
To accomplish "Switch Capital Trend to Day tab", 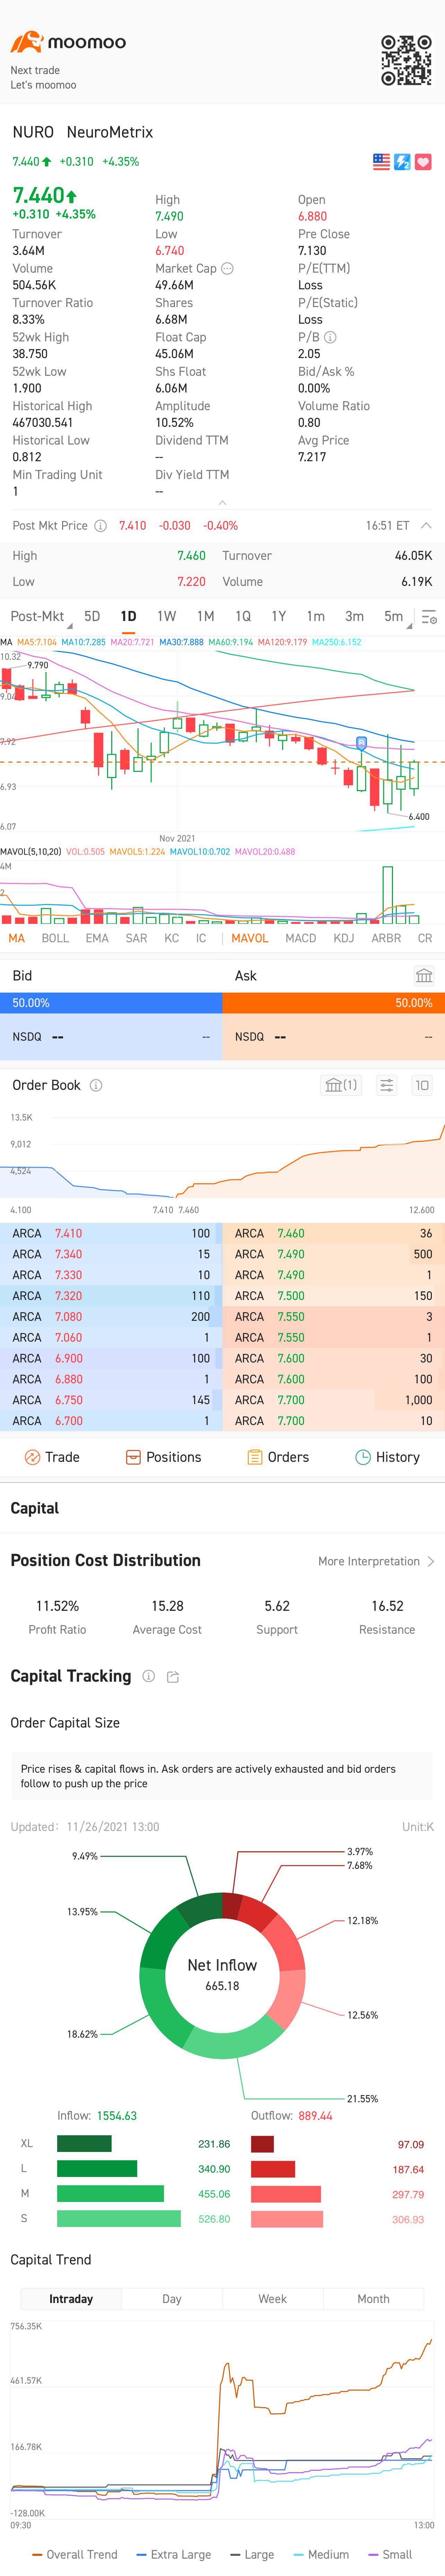I will 172,2299.
